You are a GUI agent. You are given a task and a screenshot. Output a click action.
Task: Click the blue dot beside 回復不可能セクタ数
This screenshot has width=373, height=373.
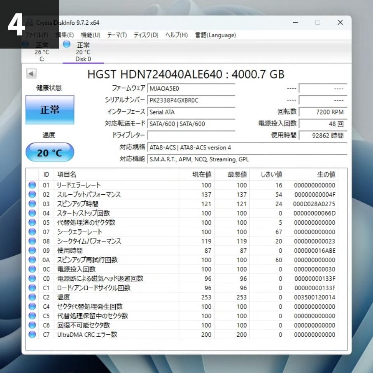32,325
